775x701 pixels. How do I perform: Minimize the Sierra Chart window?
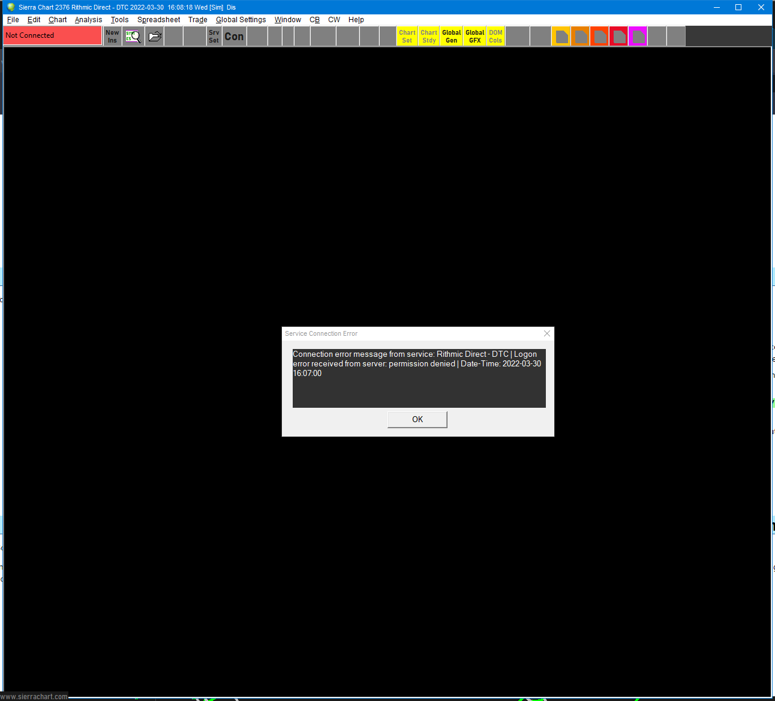[716, 7]
